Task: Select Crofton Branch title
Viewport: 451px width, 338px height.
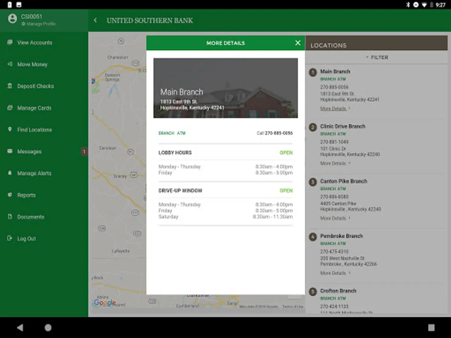Action: [338, 291]
